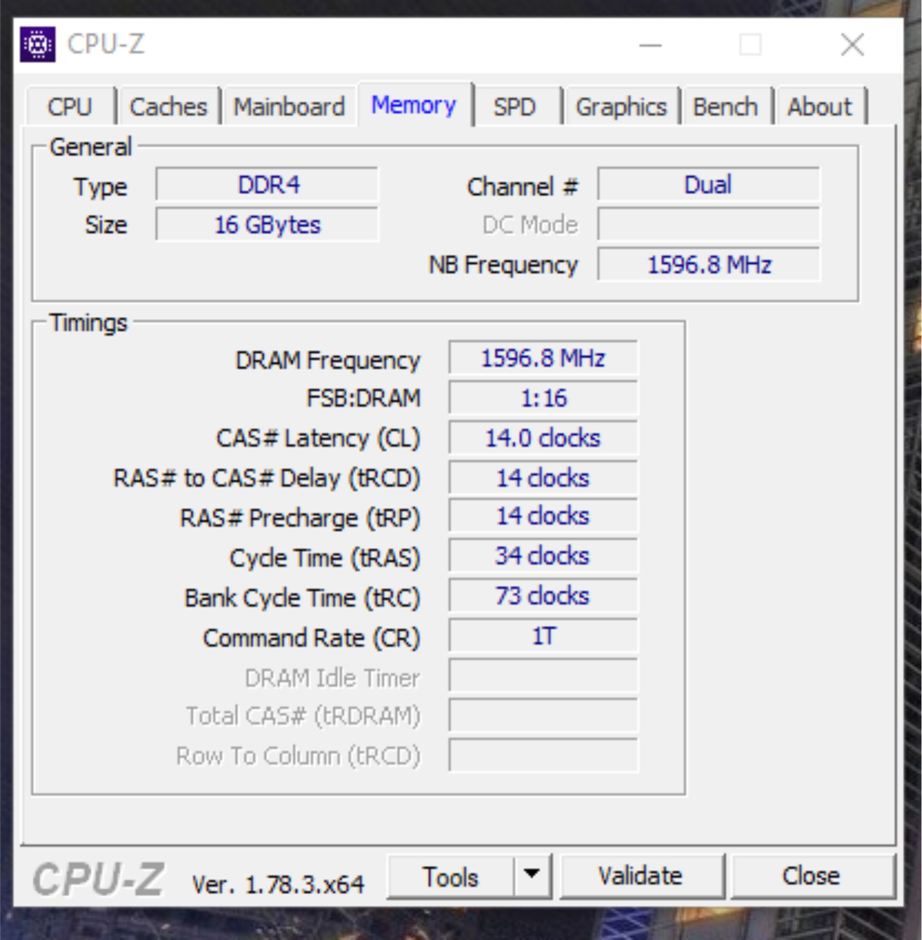Click the tRAS value 34 clocks
The height and width of the screenshot is (940, 922).
coord(543,556)
